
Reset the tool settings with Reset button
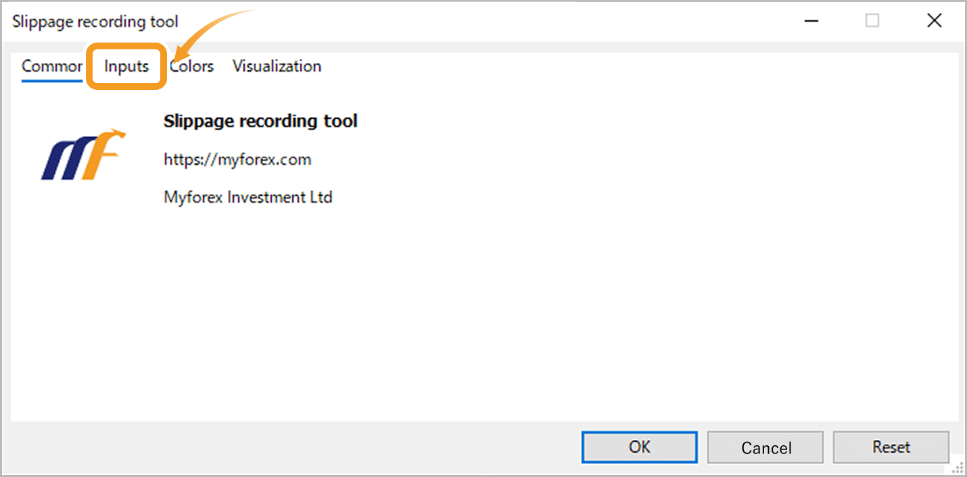coord(891,447)
